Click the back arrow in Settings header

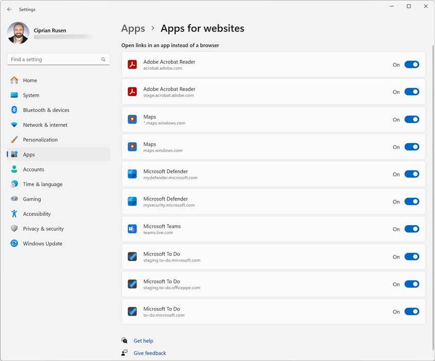tap(9, 9)
